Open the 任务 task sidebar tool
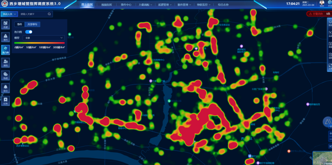 tap(5, 101)
